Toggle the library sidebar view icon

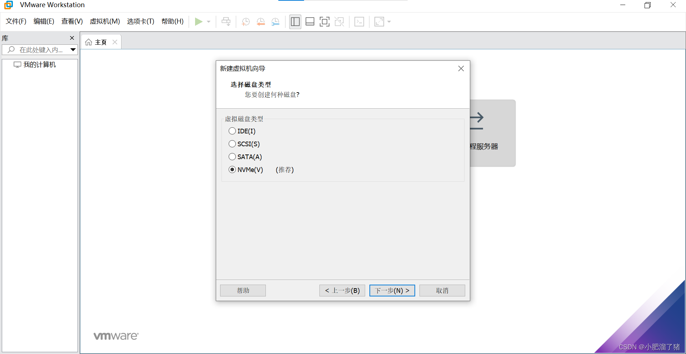tap(295, 22)
